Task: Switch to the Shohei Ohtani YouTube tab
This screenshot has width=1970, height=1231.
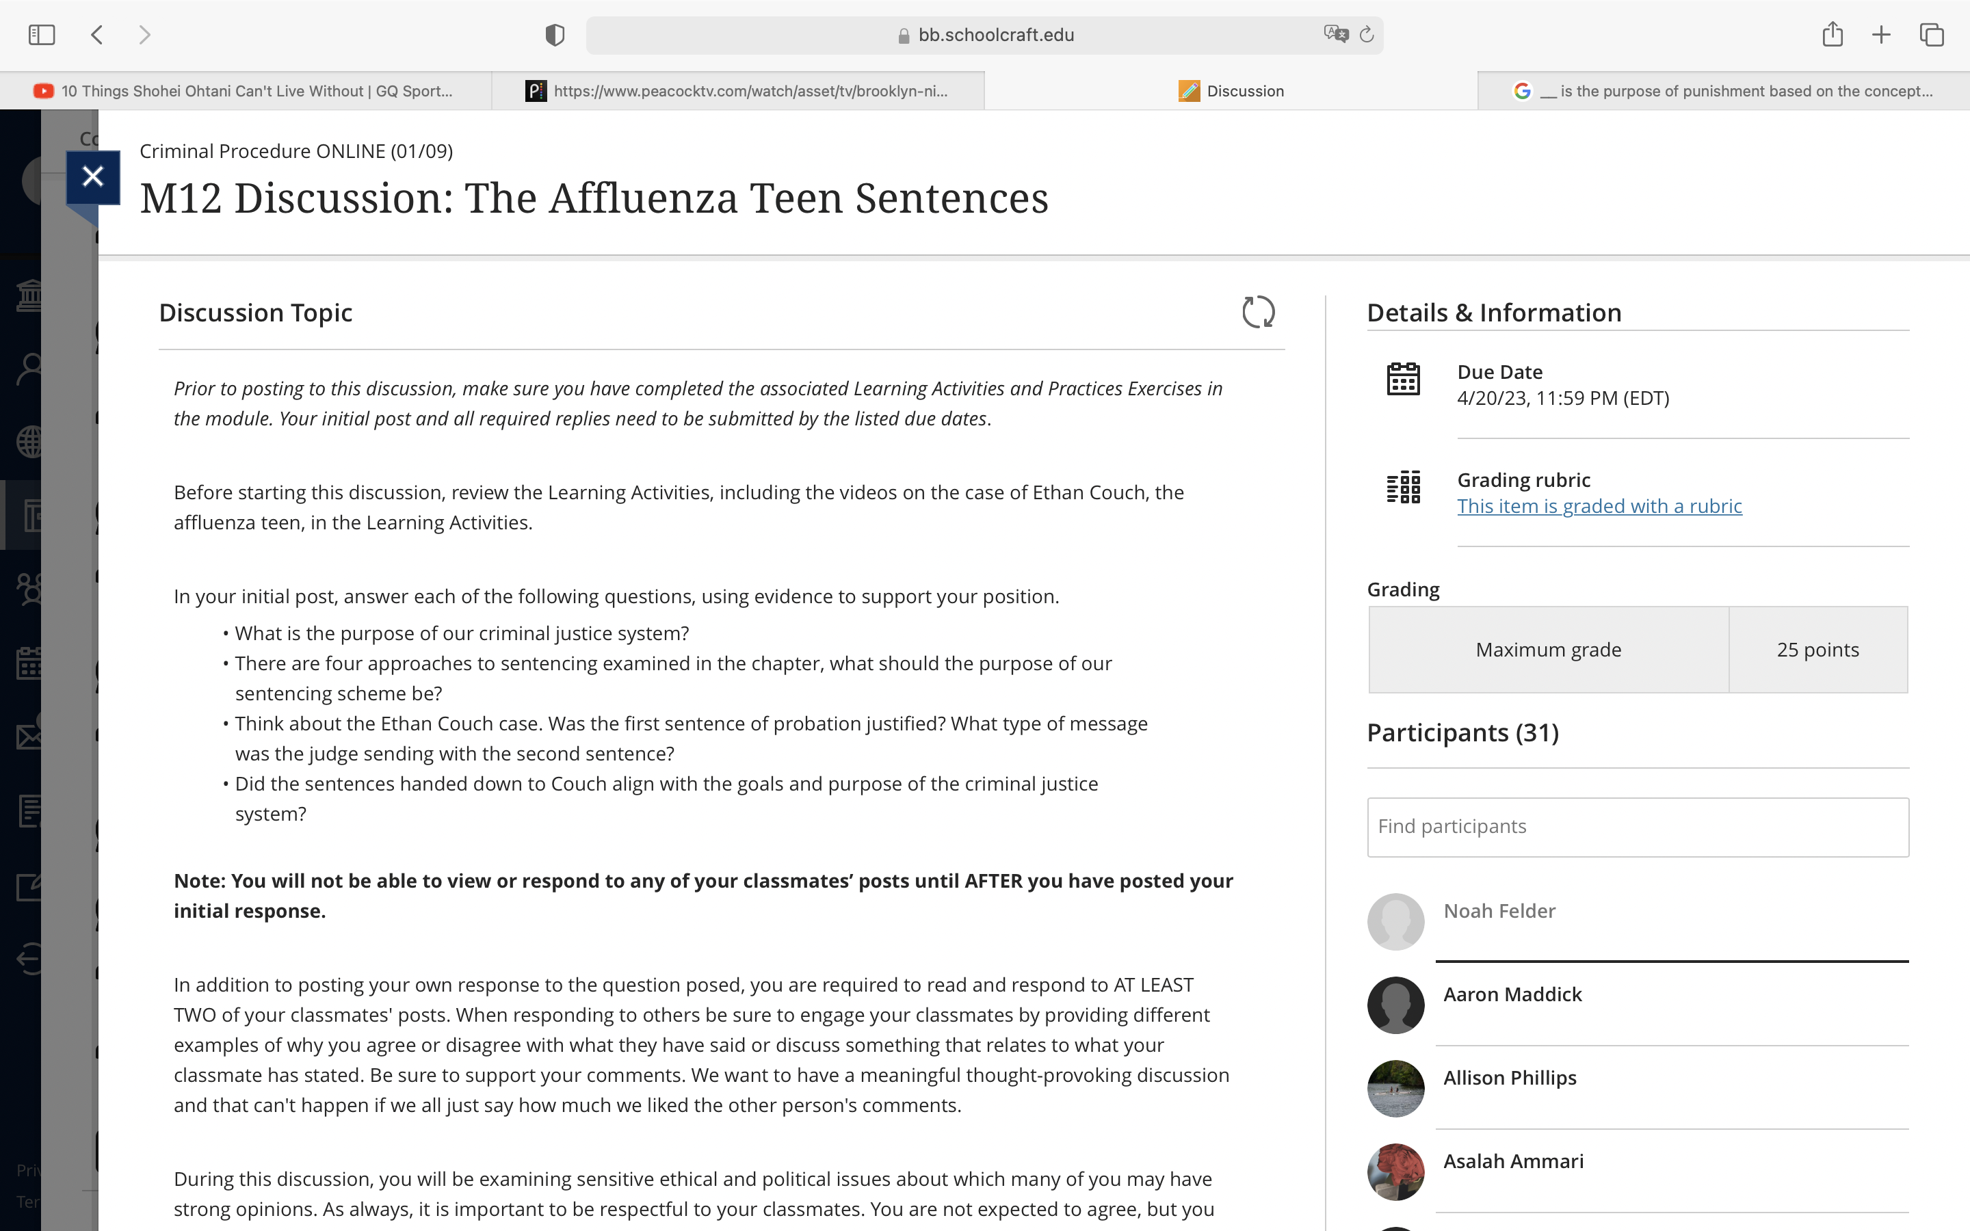Action: (x=246, y=91)
